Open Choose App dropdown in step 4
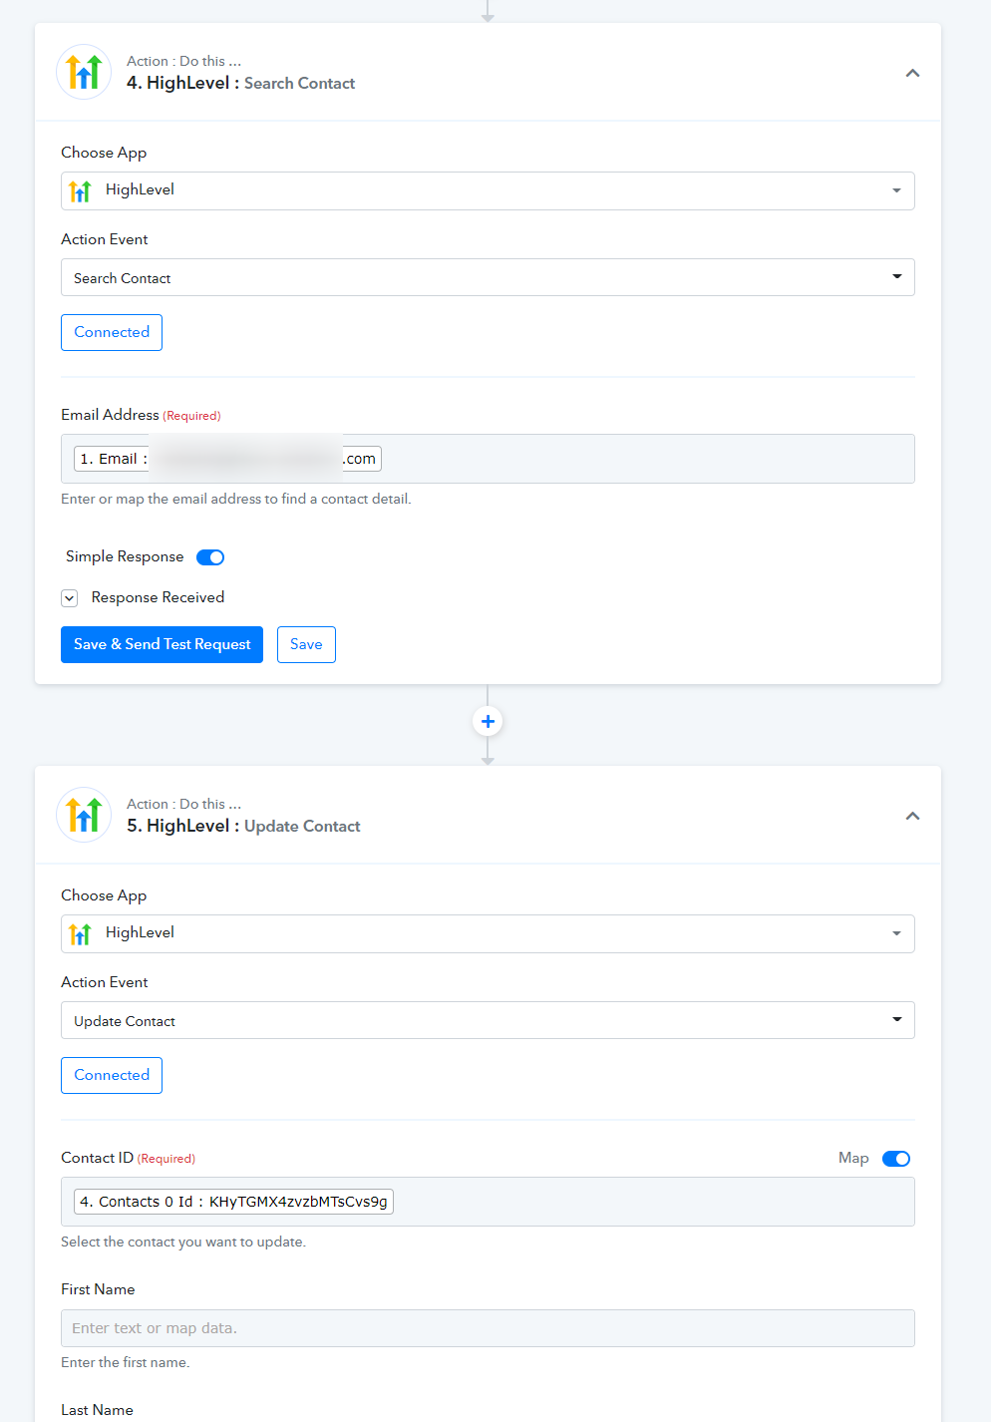This screenshot has height=1422, width=991. [488, 190]
